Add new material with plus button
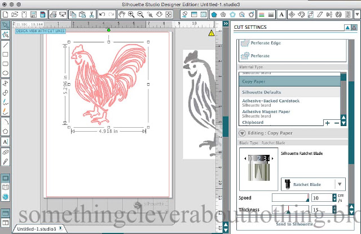Screen dimensions: 361x234 tap(327, 123)
